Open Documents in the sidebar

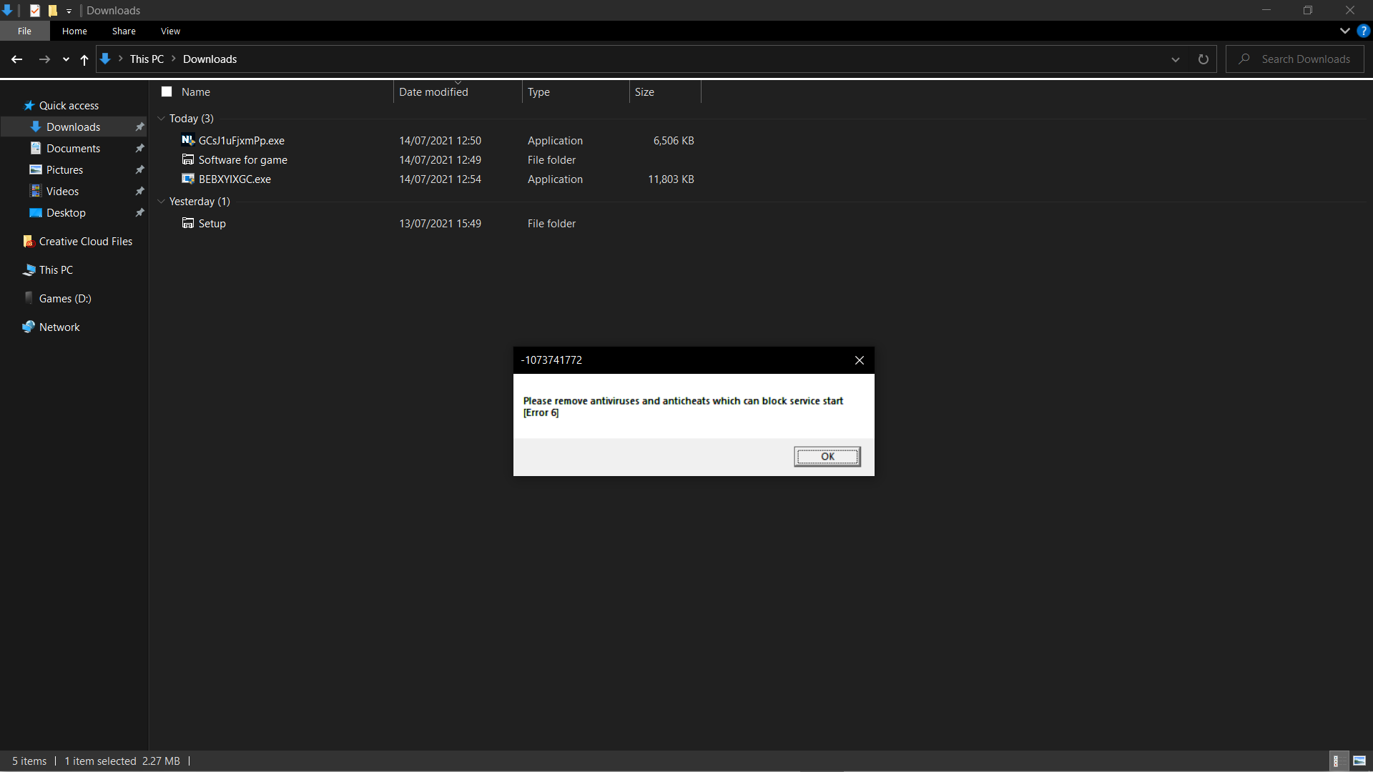click(73, 149)
